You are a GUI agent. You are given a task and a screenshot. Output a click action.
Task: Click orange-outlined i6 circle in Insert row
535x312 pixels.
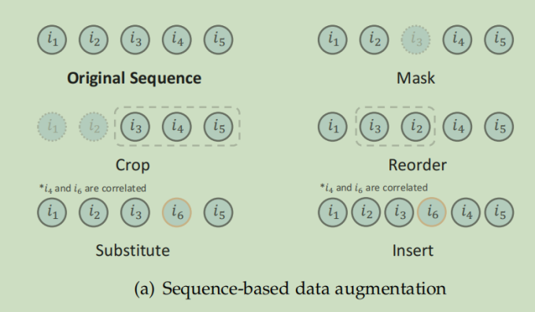point(432,212)
